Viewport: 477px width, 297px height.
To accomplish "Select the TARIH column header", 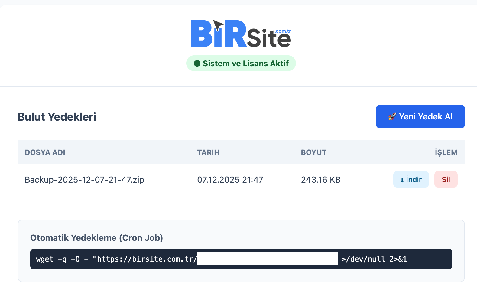I will pos(208,152).
